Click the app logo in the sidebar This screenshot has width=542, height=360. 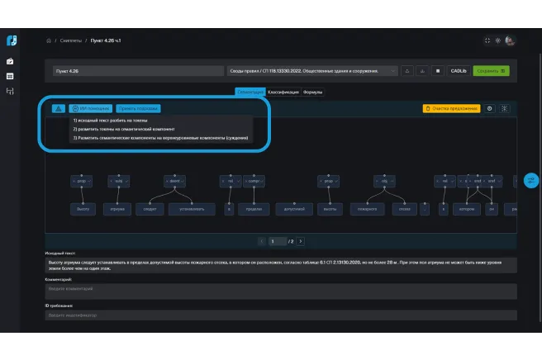pyautogui.click(x=10, y=40)
